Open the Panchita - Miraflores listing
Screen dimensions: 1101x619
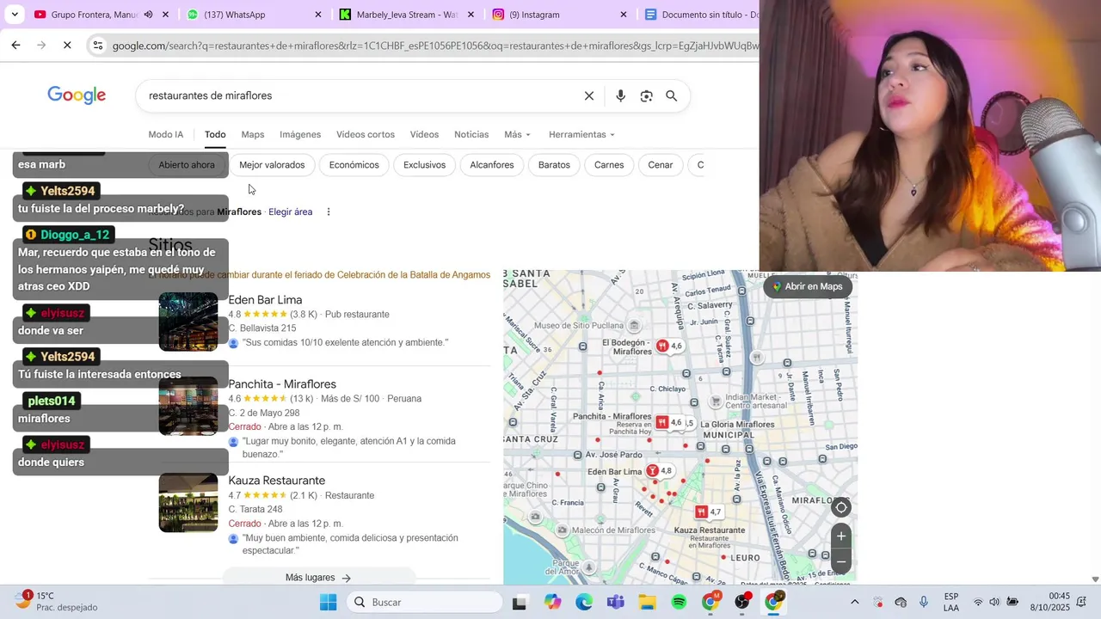pyautogui.click(x=282, y=384)
